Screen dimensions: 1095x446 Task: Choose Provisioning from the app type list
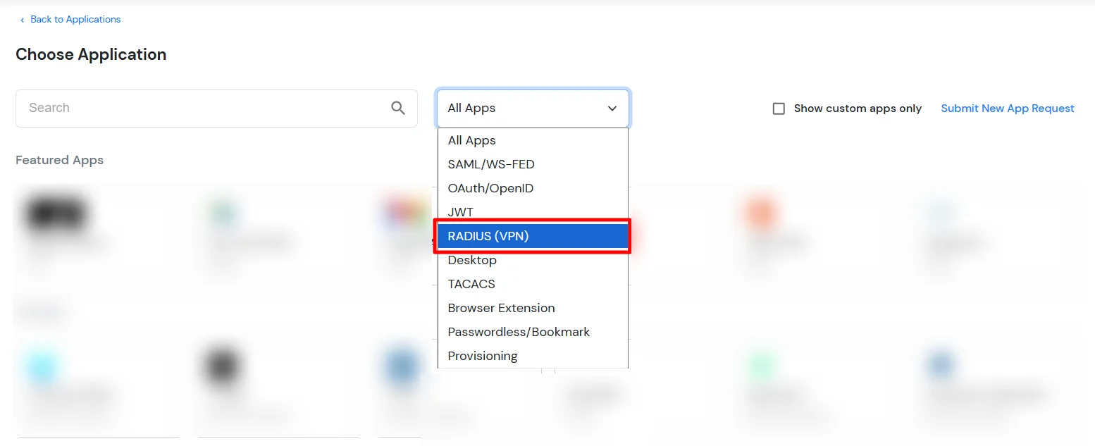point(483,356)
